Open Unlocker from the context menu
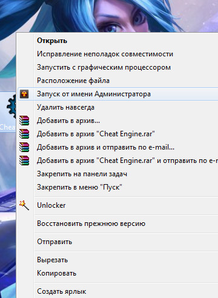This screenshot has height=298, width=218. 51,205
